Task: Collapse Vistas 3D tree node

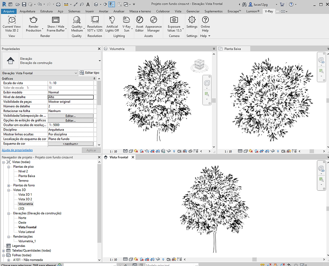Action: pyautogui.click(x=9, y=190)
